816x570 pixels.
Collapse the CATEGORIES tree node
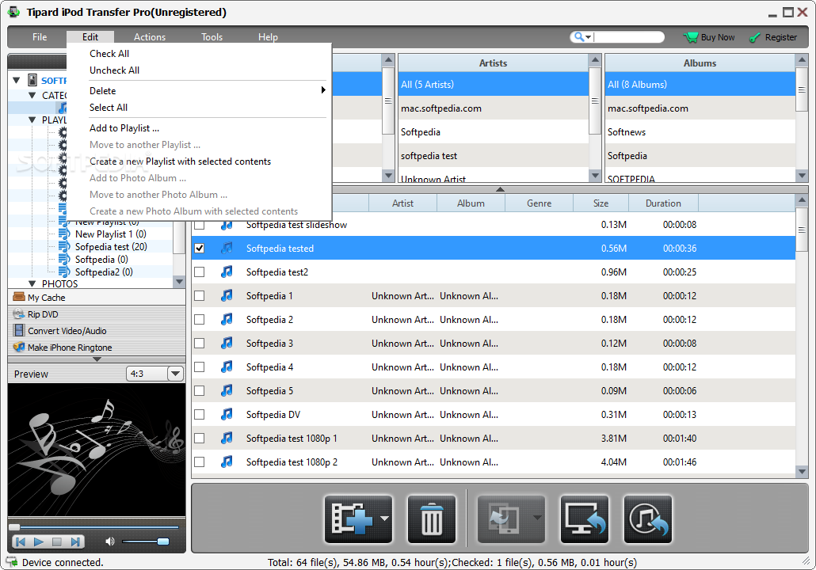(32, 95)
